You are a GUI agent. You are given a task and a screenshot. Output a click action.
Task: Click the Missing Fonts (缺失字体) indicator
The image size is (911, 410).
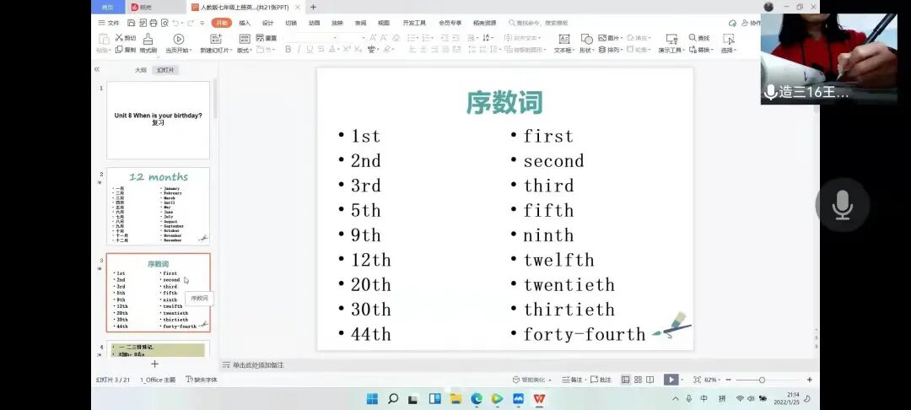pyautogui.click(x=202, y=380)
